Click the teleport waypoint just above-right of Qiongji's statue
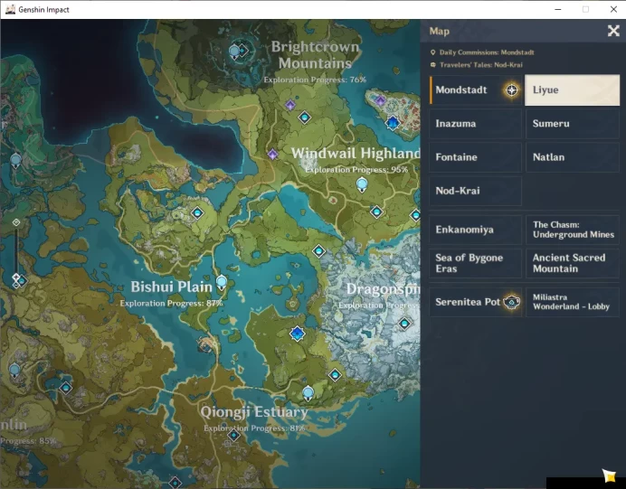The width and height of the screenshot is (626, 489). pyautogui.click(x=335, y=375)
